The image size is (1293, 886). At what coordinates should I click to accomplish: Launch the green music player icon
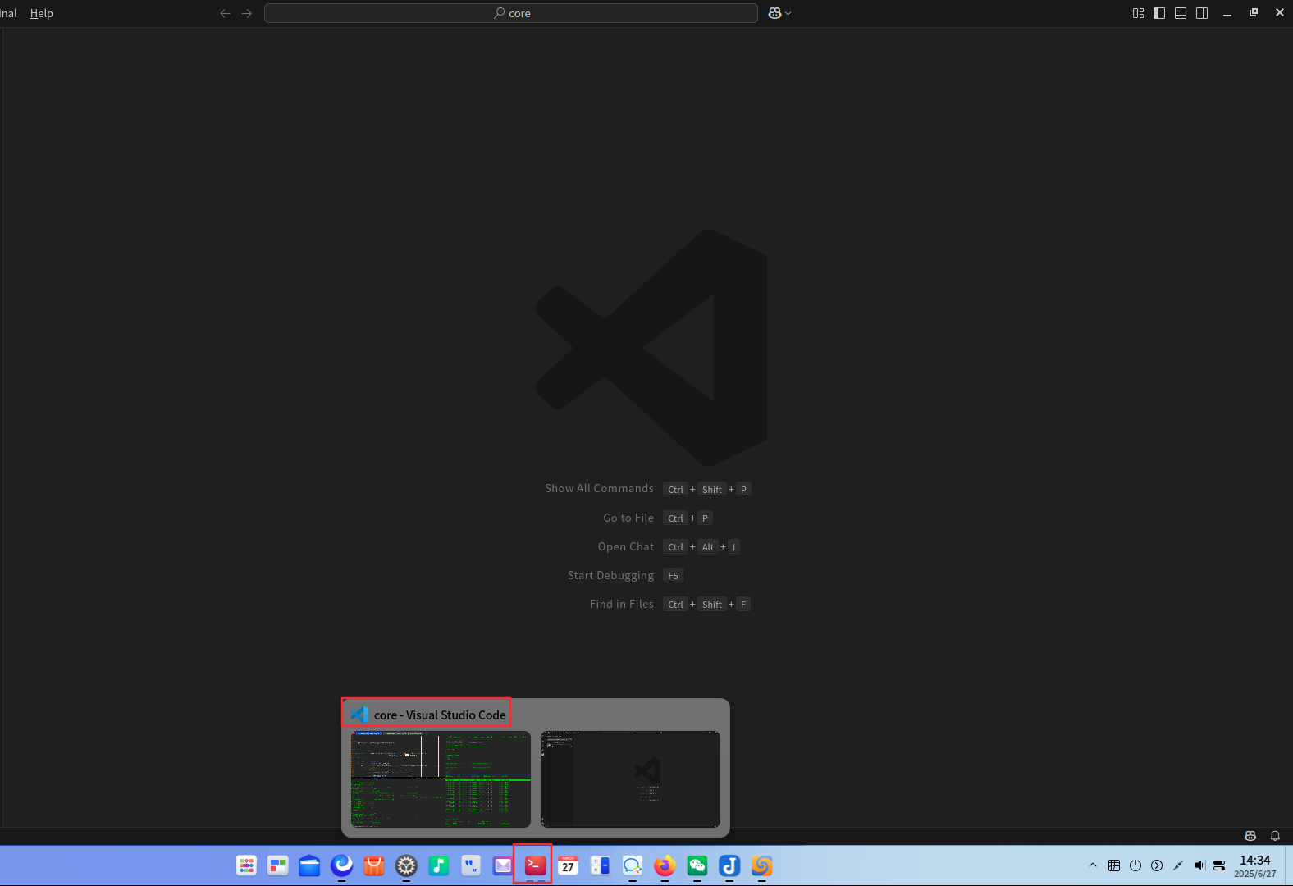click(x=439, y=865)
